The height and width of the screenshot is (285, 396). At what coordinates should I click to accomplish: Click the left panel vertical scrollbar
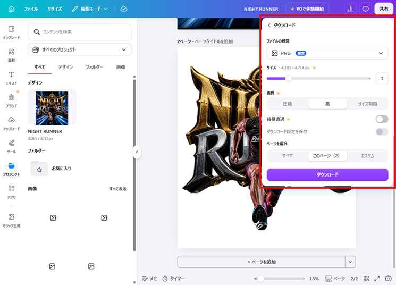coord(134,165)
